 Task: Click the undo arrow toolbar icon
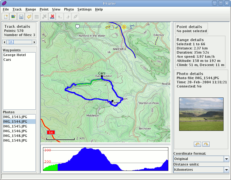pyautogui.click(x=29, y=17)
